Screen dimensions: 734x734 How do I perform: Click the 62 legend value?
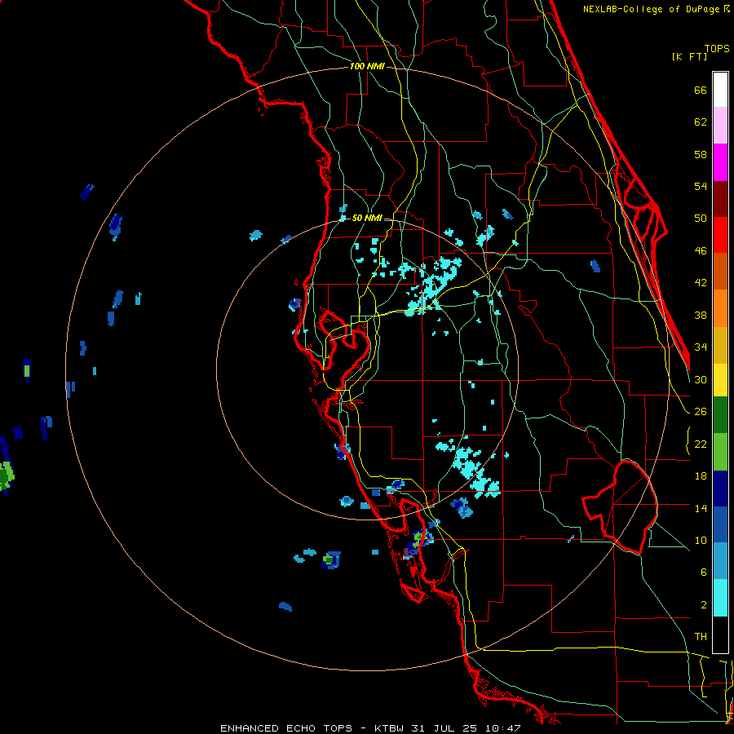tap(701, 122)
